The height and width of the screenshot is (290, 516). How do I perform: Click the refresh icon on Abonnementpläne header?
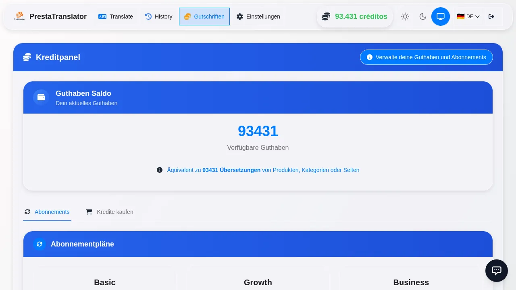pyautogui.click(x=40, y=244)
